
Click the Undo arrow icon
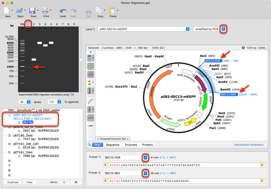point(63,11)
